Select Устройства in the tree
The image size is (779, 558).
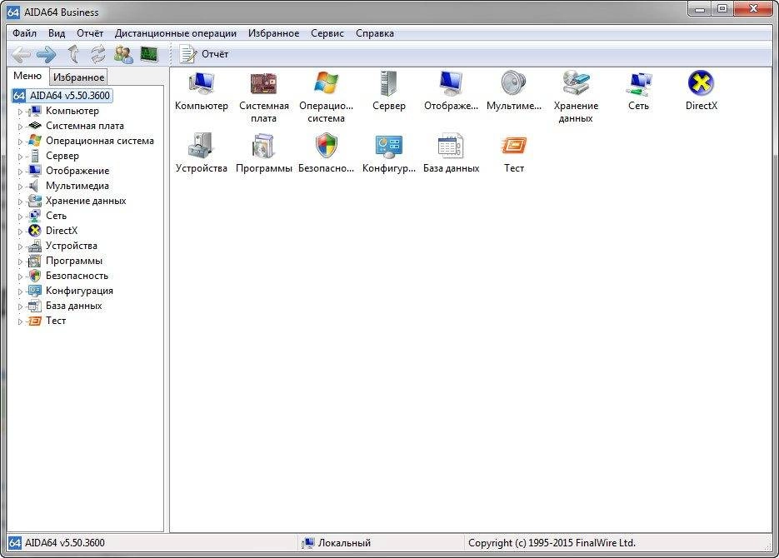pos(71,246)
